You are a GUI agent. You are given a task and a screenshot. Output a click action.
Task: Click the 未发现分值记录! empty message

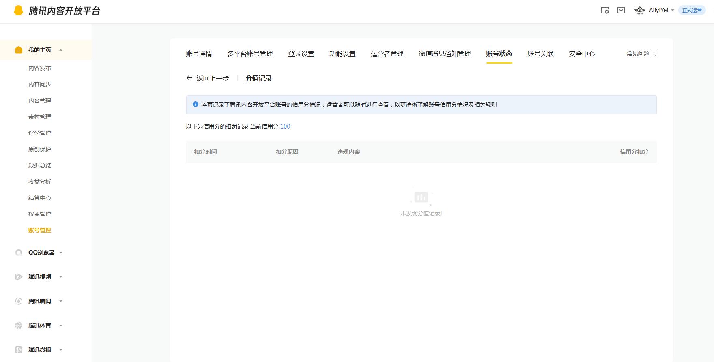tap(421, 213)
